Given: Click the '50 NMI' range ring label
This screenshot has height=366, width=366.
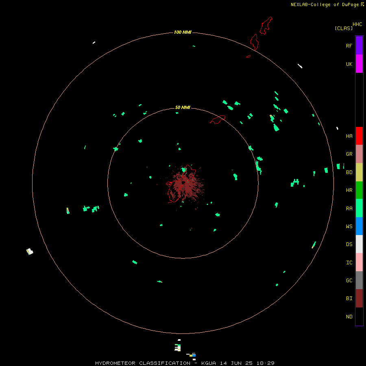Looking at the screenshot, I should tap(183, 107).
